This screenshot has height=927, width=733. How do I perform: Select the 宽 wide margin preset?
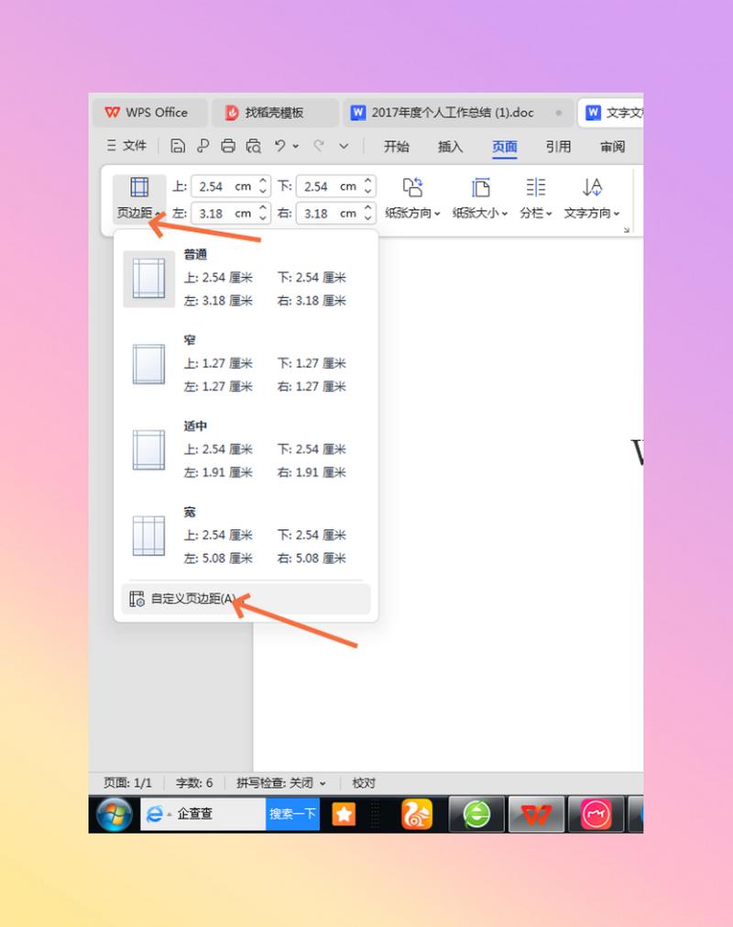(246, 535)
